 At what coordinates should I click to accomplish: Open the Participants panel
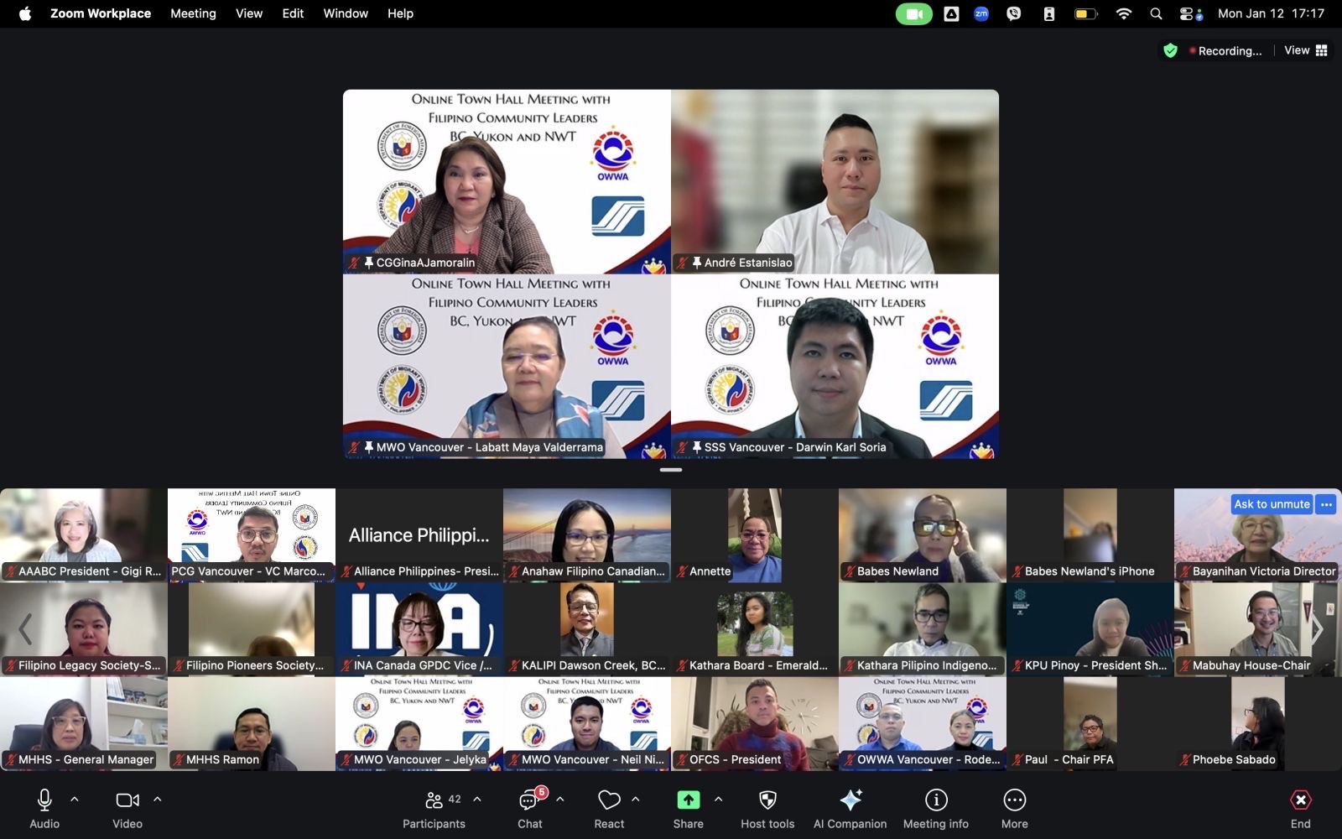434,809
